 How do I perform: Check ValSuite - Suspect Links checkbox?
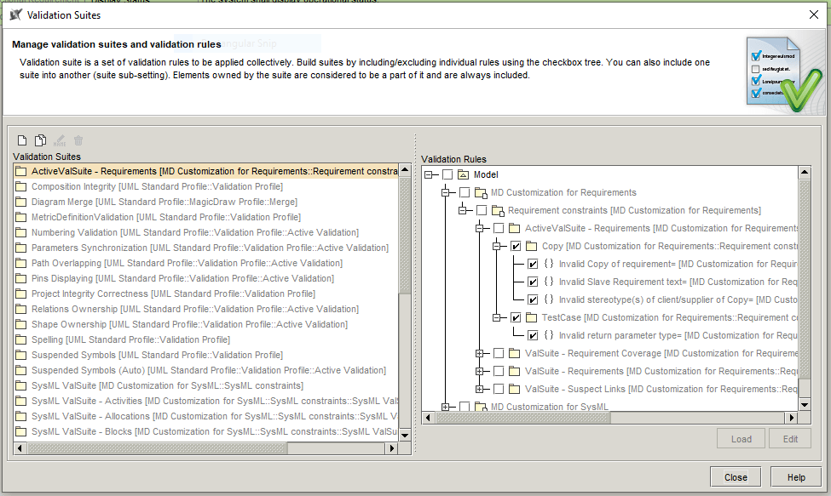499,389
